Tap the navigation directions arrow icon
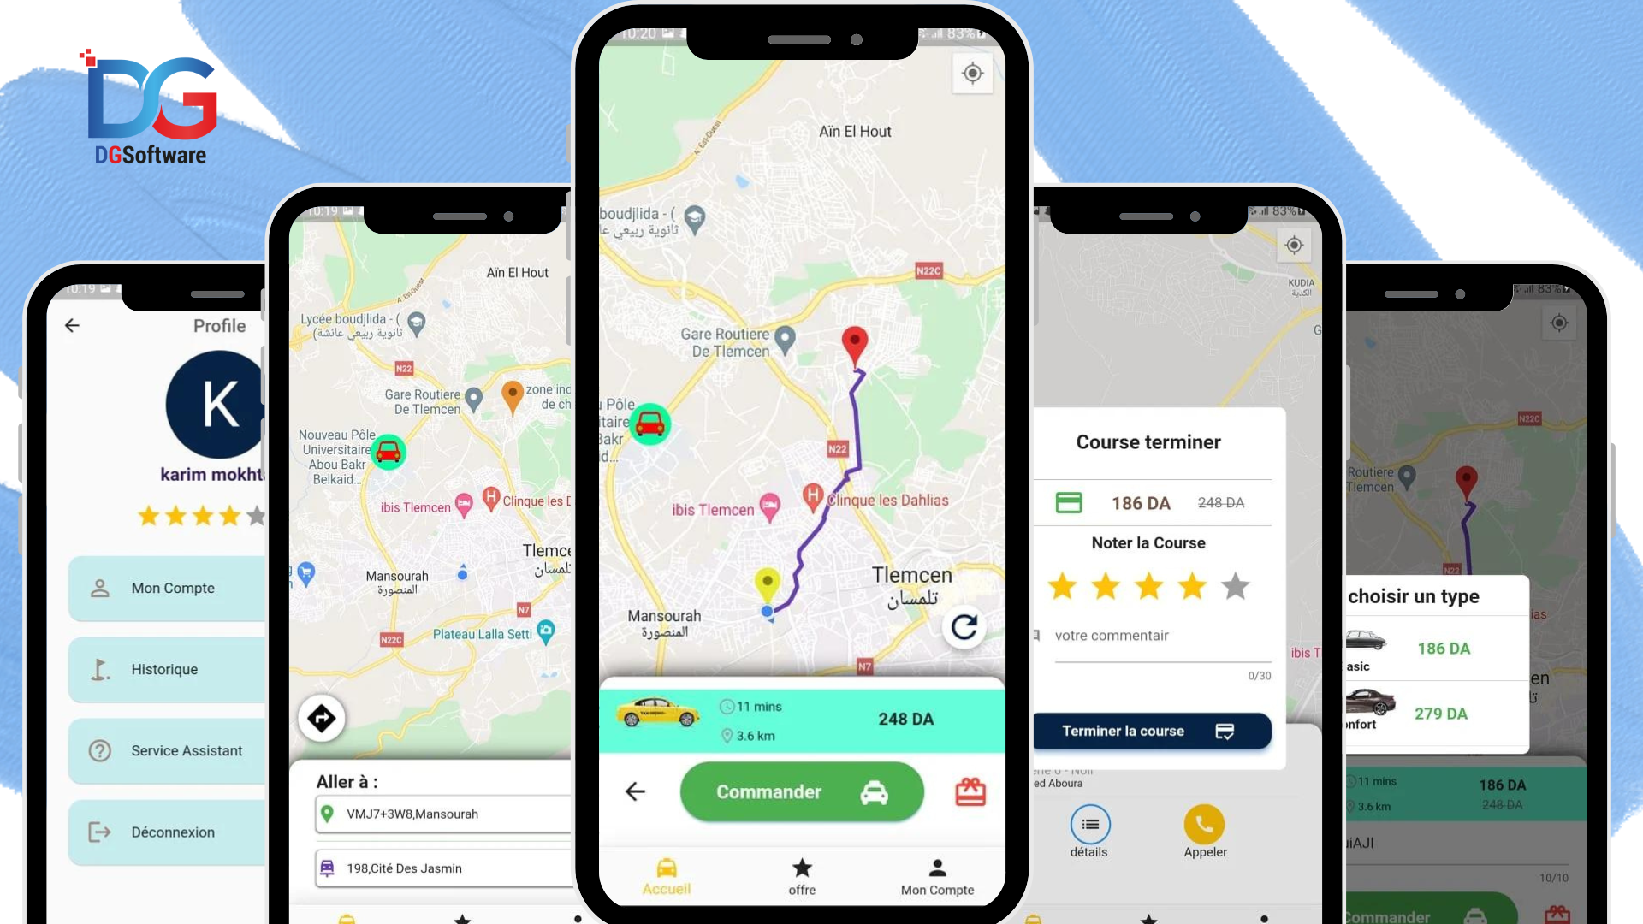Screen dimensions: 1643x924 point(322,718)
